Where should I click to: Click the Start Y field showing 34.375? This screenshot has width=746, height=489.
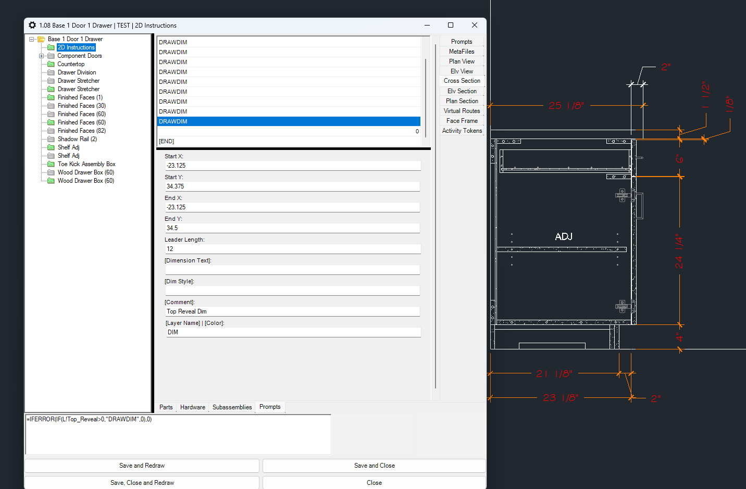293,186
